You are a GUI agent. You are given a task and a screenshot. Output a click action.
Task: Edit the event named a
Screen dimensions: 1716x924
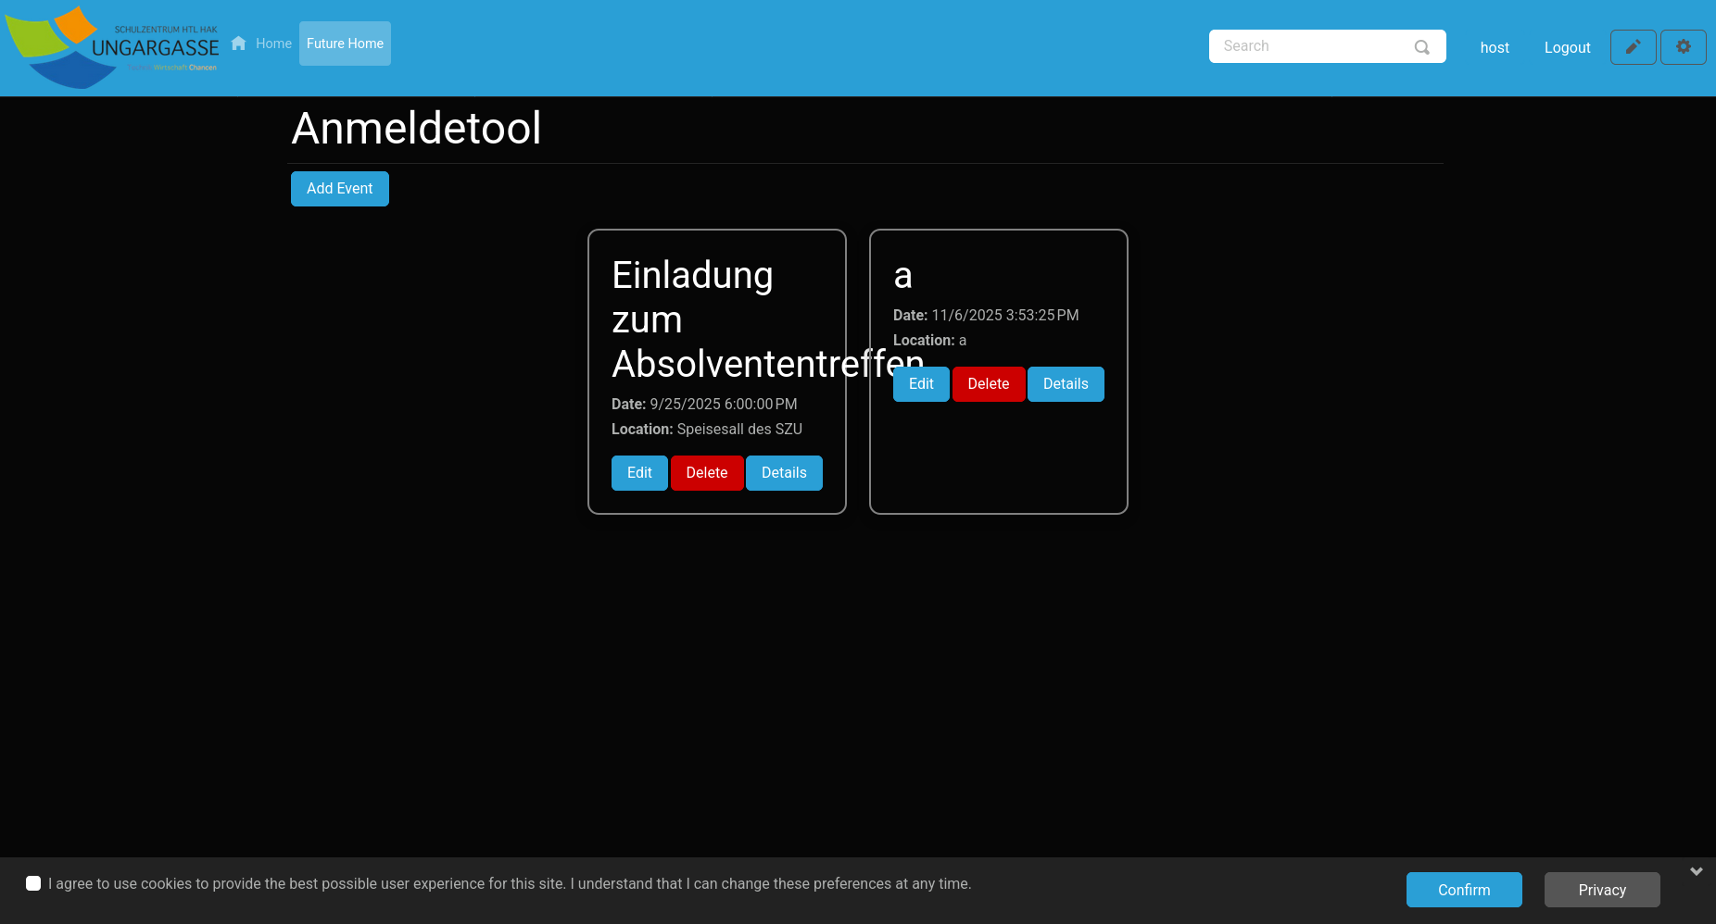click(x=921, y=384)
